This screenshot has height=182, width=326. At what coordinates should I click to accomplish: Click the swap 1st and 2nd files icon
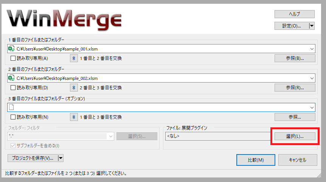coord(74,58)
